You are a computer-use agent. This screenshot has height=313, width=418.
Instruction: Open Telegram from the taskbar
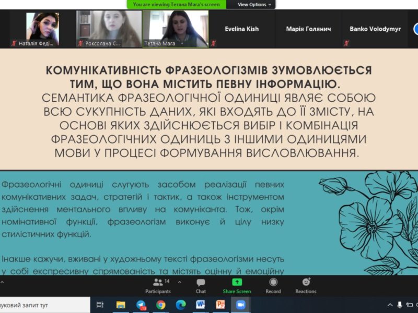[140, 305]
